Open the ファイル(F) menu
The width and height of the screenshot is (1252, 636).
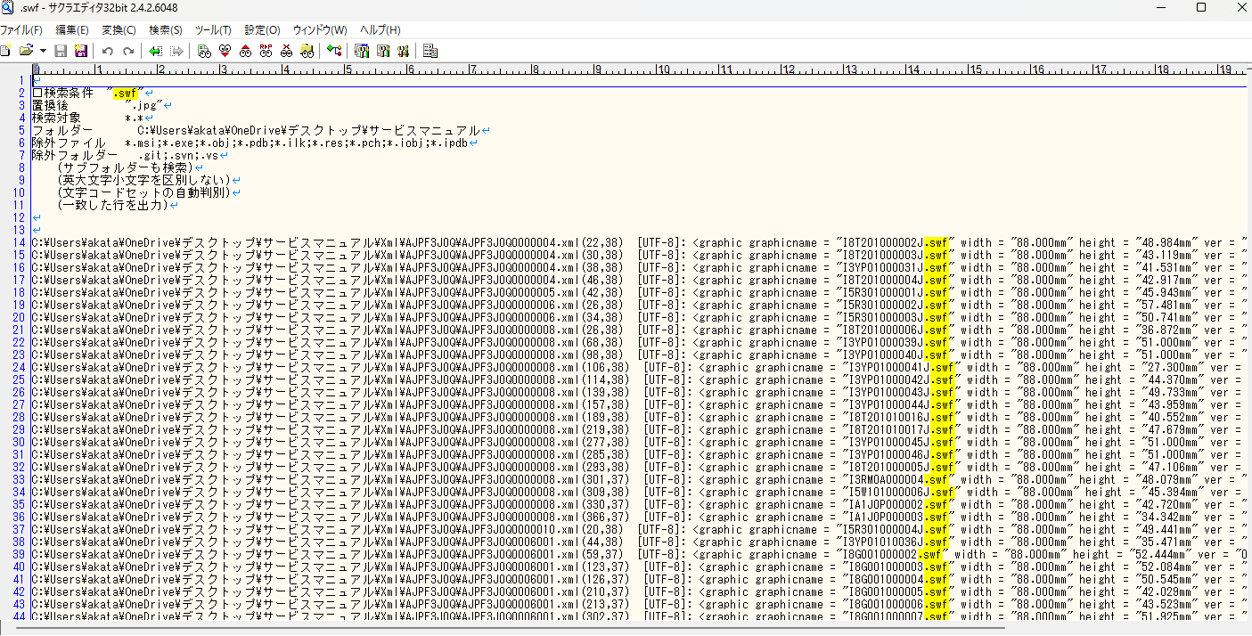pyautogui.click(x=20, y=30)
